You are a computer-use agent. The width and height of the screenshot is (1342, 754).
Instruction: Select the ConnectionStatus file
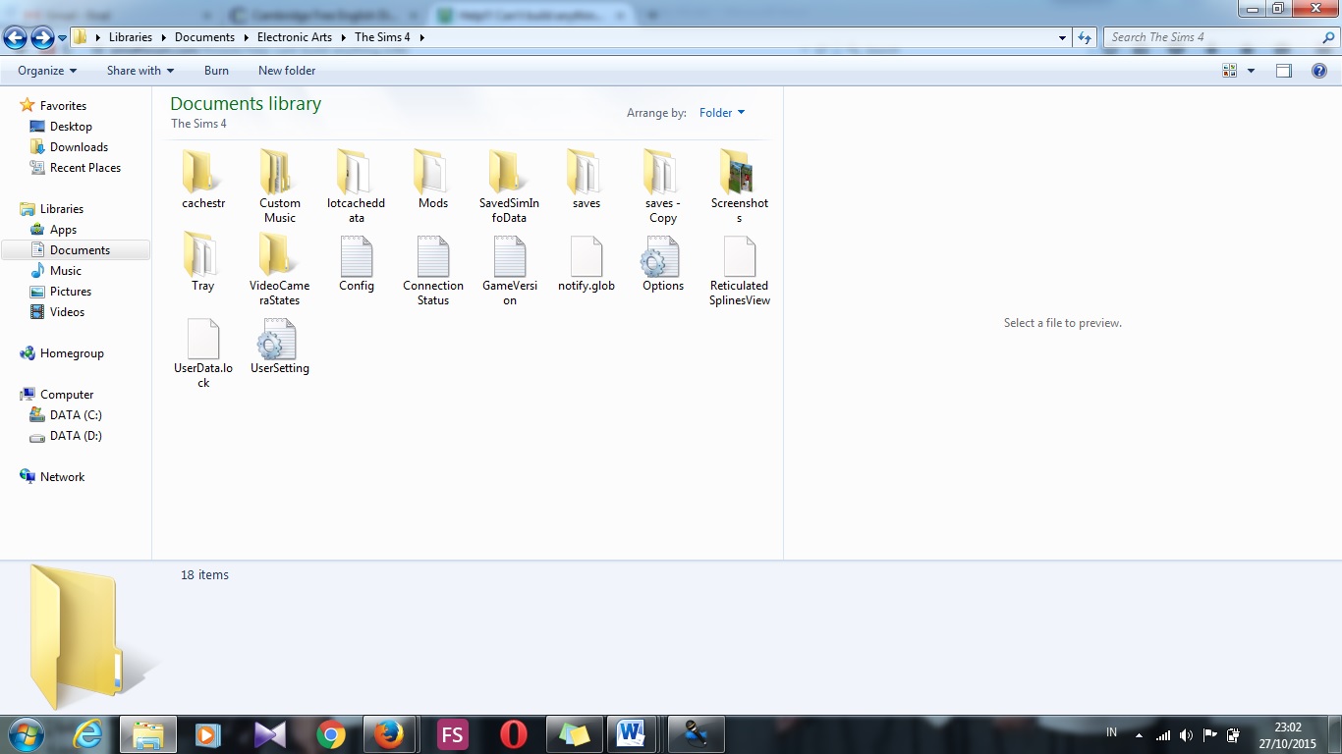pyautogui.click(x=433, y=269)
